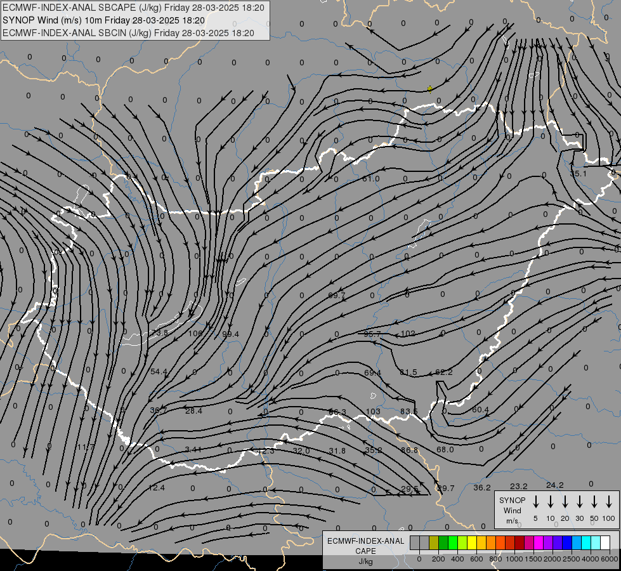Click the 100 m/s wind arrow in legend
The width and height of the screenshot is (621, 571).
tap(609, 502)
